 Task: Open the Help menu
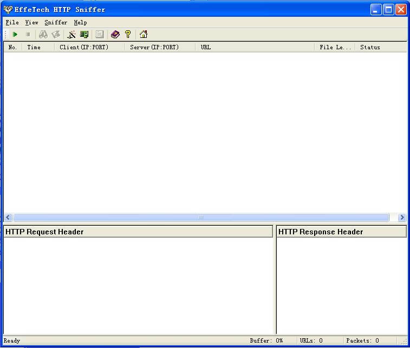(x=80, y=23)
